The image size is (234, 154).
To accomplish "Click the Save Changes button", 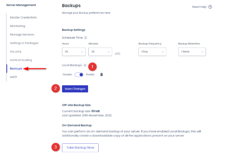I will pyautogui.click(x=75, y=89).
